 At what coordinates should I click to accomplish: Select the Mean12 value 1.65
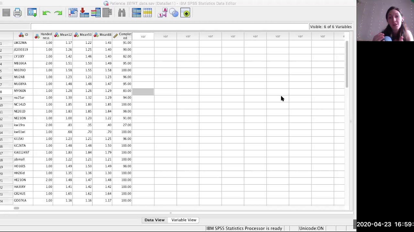[63, 194]
